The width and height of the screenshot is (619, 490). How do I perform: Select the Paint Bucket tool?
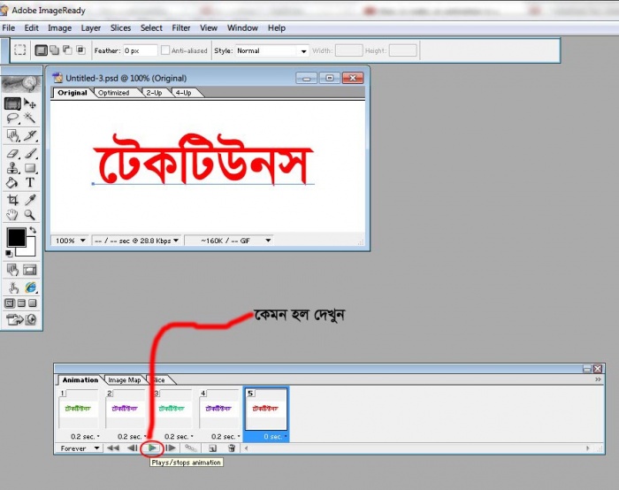pos(12,182)
